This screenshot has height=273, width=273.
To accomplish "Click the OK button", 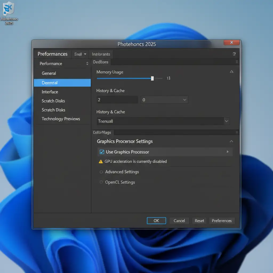I will tap(156, 220).
